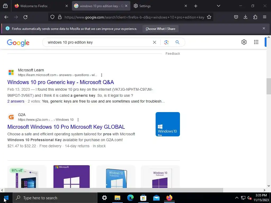The height and width of the screenshot is (203, 271).
Task: Click Choose What I Share button
Action: point(160,29)
